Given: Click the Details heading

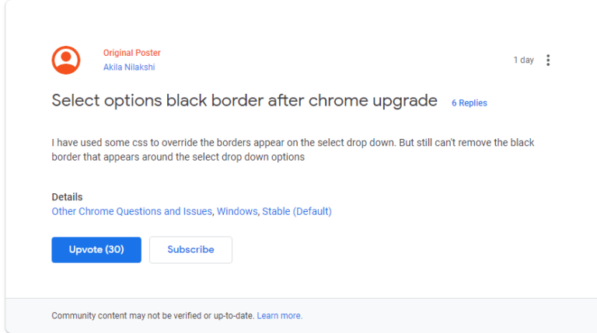Looking at the screenshot, I should 67,197.
